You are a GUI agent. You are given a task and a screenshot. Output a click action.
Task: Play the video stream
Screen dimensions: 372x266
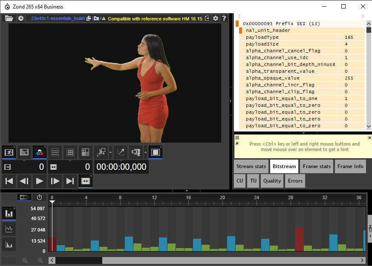coord(39,181)
